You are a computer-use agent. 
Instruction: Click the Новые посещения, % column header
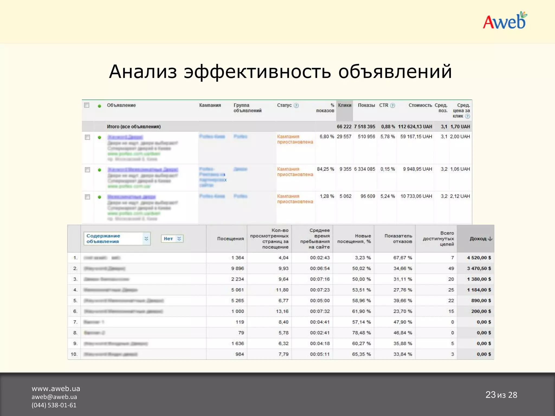354,239
